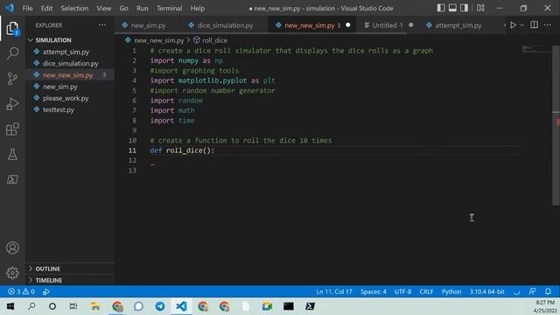The height and width of the screenshot is (315, 560).
Task: Open the Testing flask view
Action: 12,154
